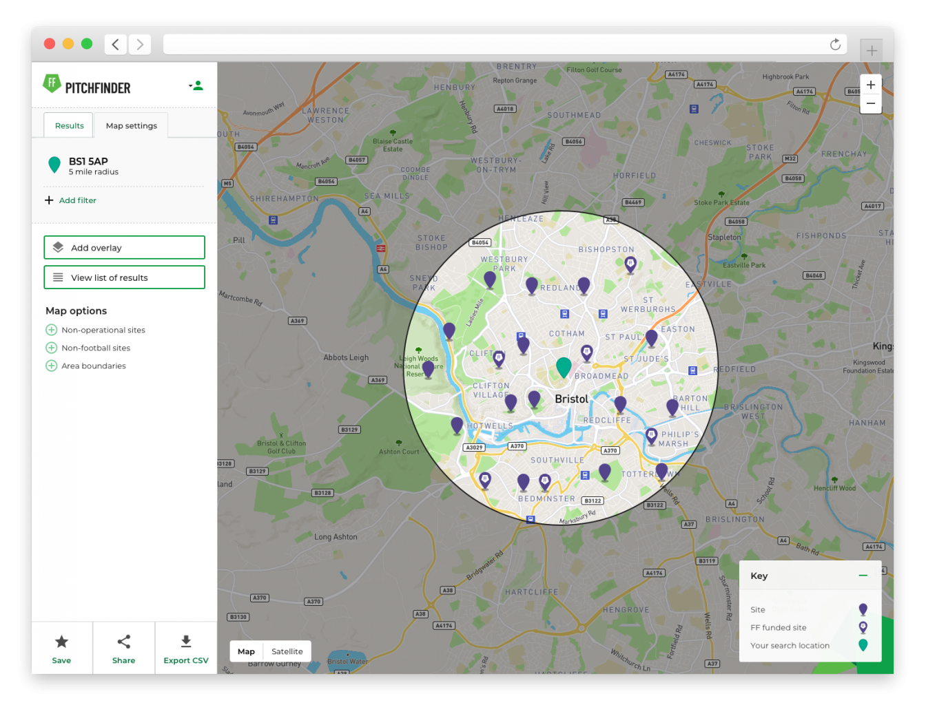Click the Export CSV download icon
Screen dimensions: 926x705
(185, 640)
